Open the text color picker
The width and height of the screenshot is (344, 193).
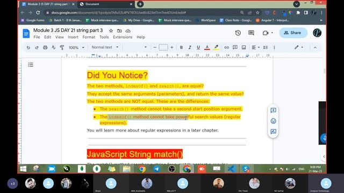207,47
